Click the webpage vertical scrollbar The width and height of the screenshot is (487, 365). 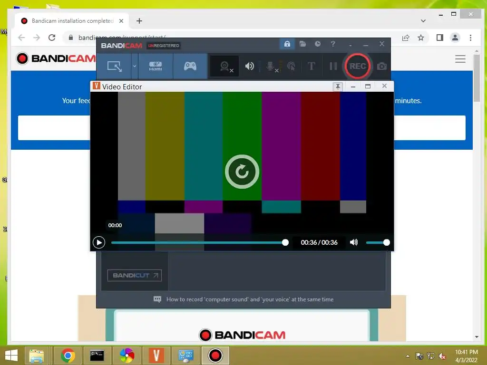pyautogui.click(x=477, y=77)
